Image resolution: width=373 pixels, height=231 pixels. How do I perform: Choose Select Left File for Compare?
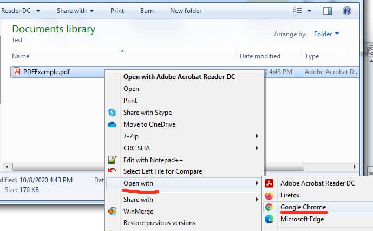(x=163, y=171)
